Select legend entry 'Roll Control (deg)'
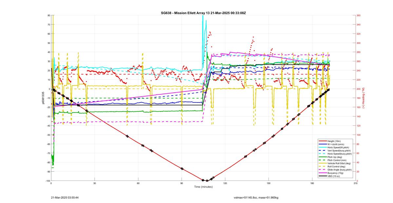This screenshot has width=393, height=203. pos(337,166)
